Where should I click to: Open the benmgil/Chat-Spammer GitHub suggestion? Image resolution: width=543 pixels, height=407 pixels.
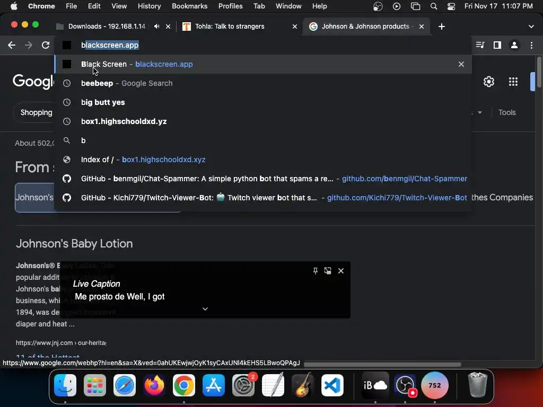(263, 179)
